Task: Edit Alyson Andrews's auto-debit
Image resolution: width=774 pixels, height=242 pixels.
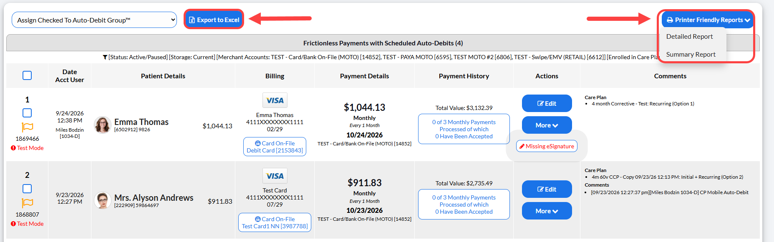Action: point(547,189)
